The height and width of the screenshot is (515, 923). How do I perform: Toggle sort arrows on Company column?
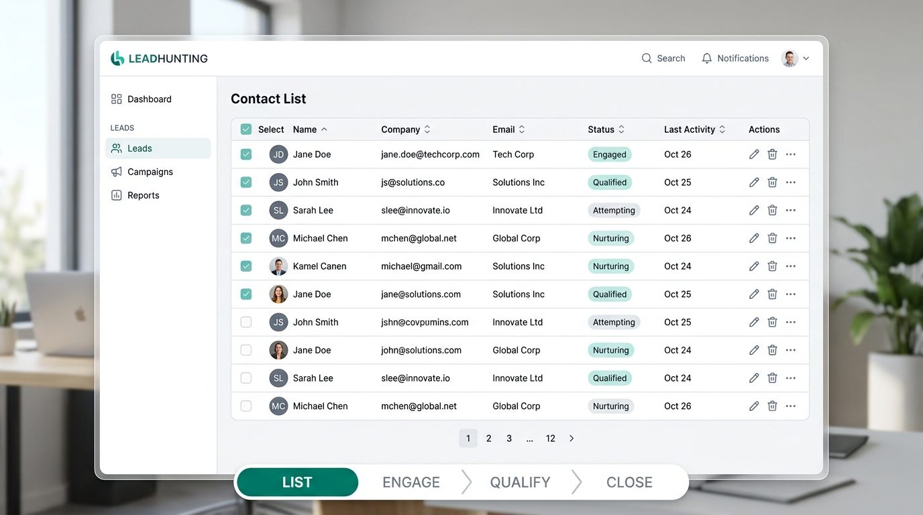tap(427, 129)
